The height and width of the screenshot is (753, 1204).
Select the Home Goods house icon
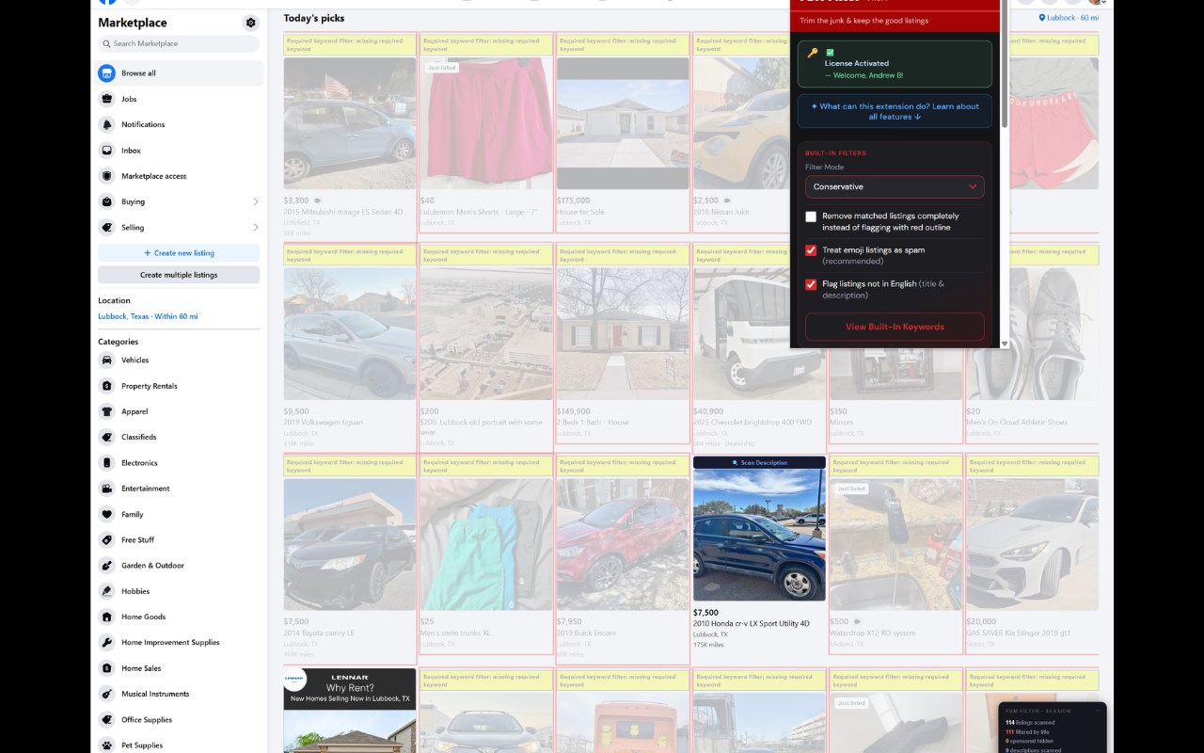(107, 617)
